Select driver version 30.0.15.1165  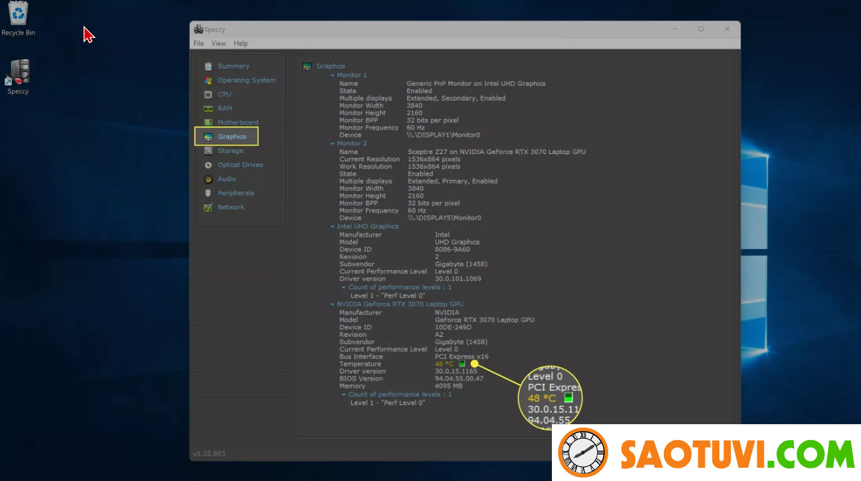(x=456, y=371)
